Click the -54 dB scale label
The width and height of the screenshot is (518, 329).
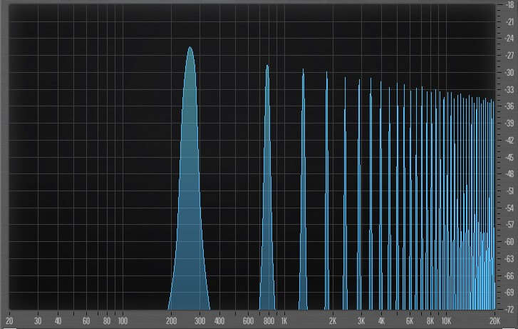click(509, 208)
